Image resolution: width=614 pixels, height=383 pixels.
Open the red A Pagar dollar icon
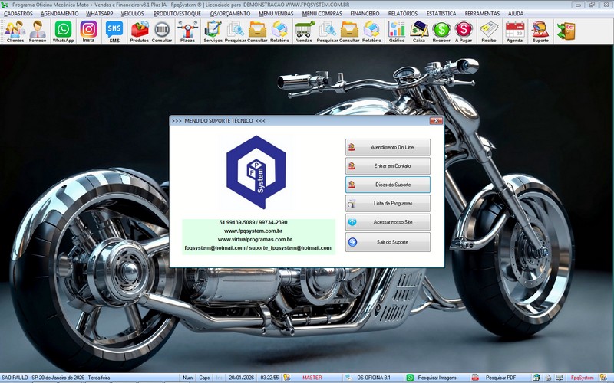464,31
